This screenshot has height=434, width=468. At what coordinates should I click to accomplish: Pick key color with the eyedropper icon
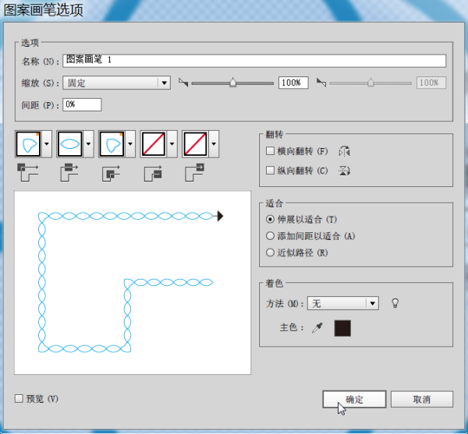point(317,328)
